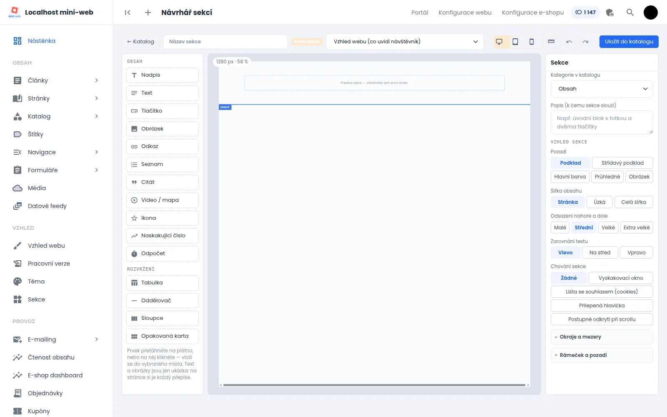Click the plus icon in the top bar
Viewport: 667px width, 417px height.
click(x=148, y=13)
